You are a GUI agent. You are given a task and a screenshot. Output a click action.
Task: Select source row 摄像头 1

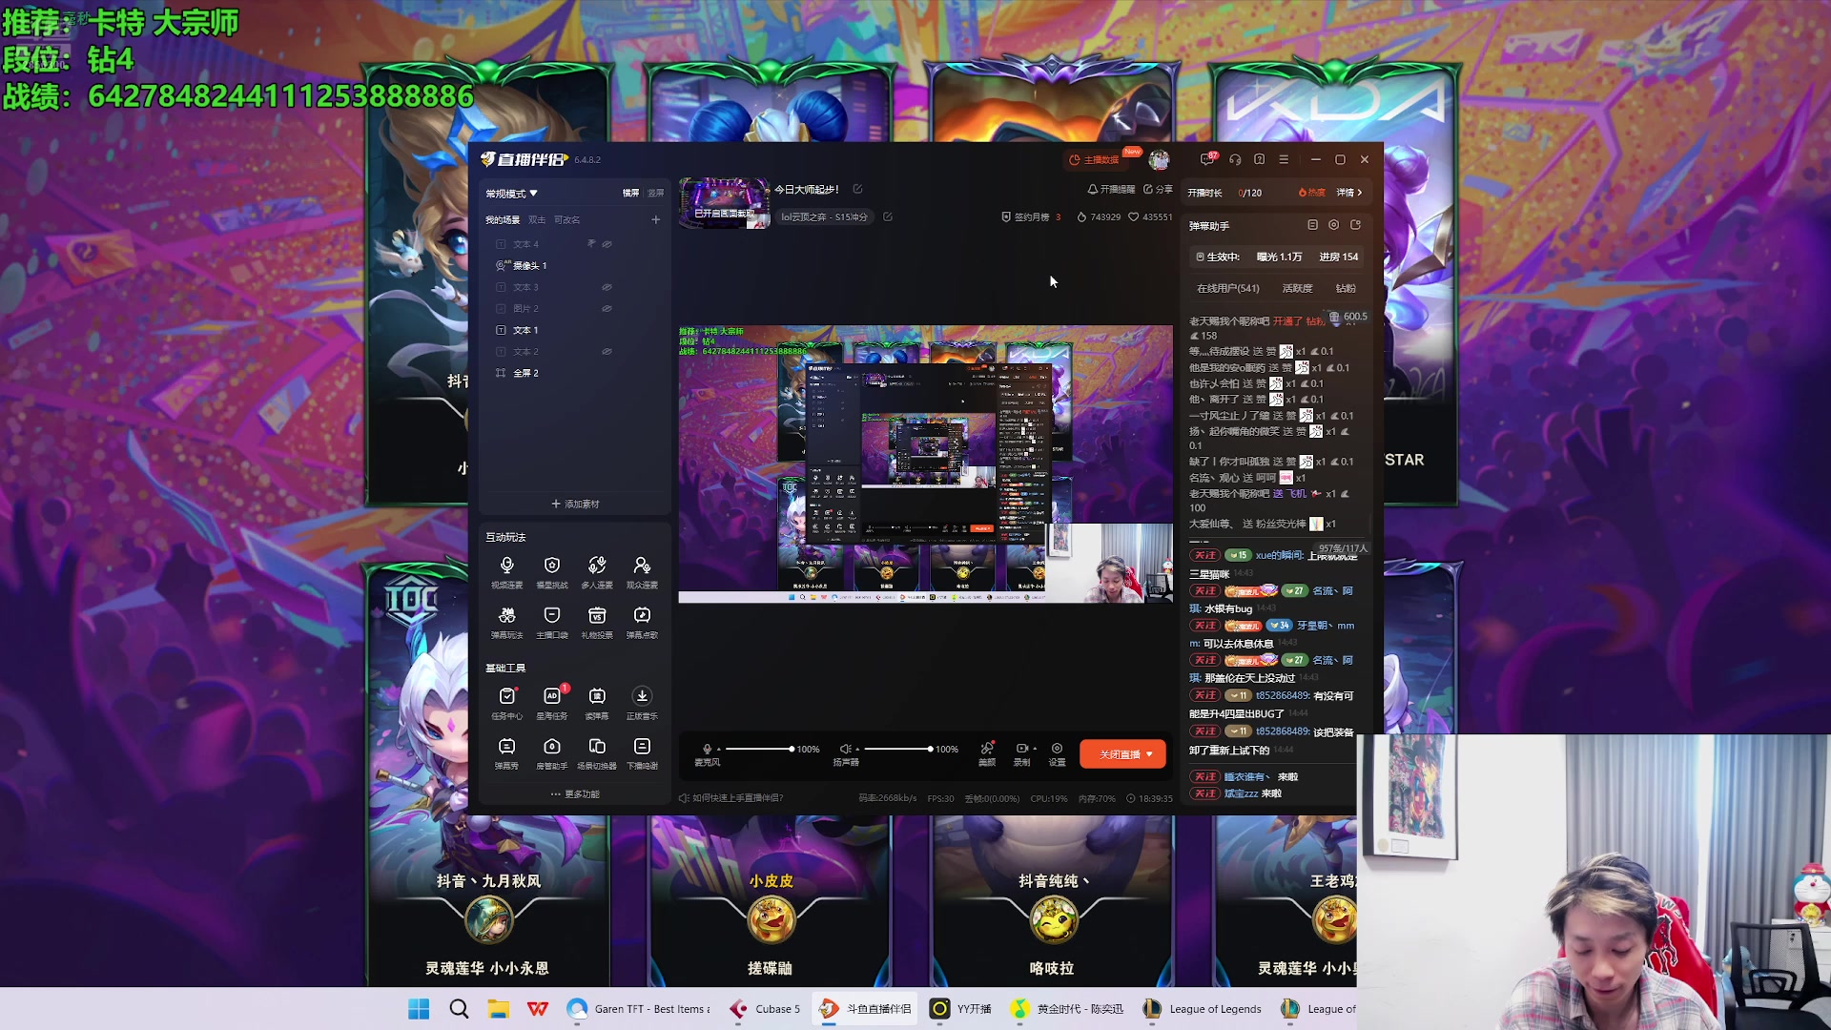pyautogui.click(x=573, y=266)
